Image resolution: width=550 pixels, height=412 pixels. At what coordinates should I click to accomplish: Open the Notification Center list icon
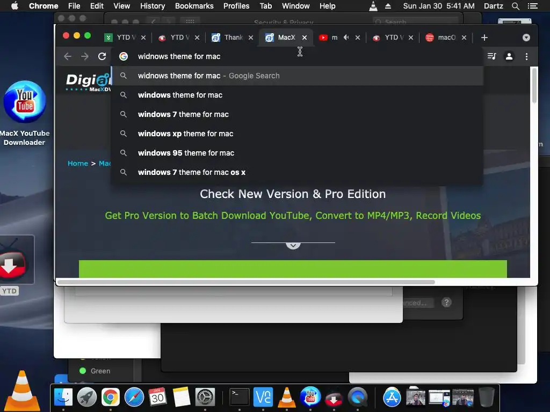point(532,6)
